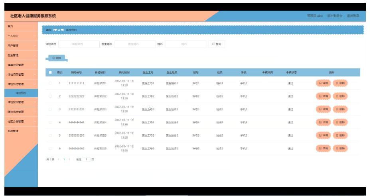This screenshot has width=377, height=196.
Task: Click the cell 账号3
Action: 196,109
